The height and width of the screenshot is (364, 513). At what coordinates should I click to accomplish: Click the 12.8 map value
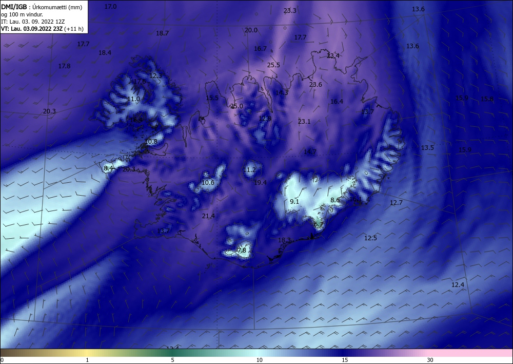pyautogui.click(x=265, y=119)
